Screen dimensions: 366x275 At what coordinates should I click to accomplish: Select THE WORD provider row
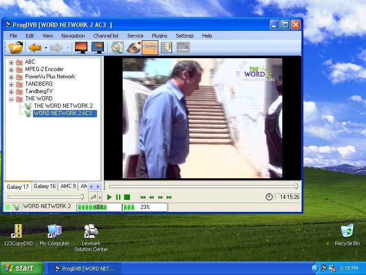39,99
